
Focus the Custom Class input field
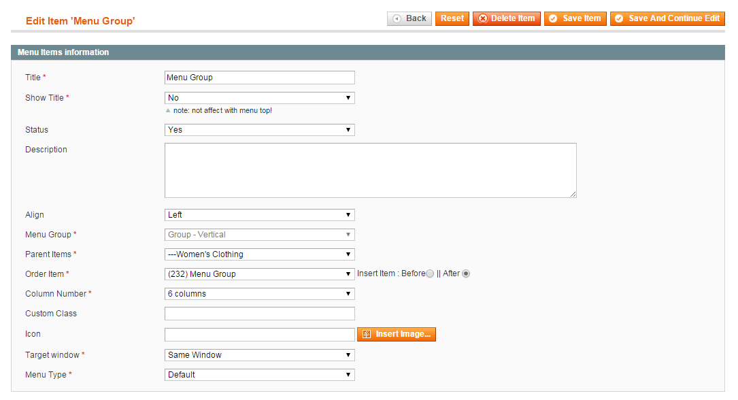(259, 314)
